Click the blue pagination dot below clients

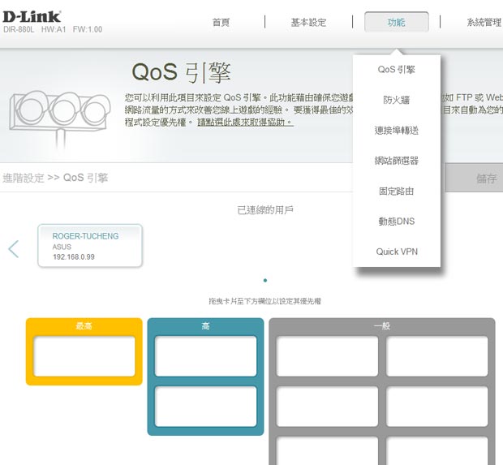point(265,281)
